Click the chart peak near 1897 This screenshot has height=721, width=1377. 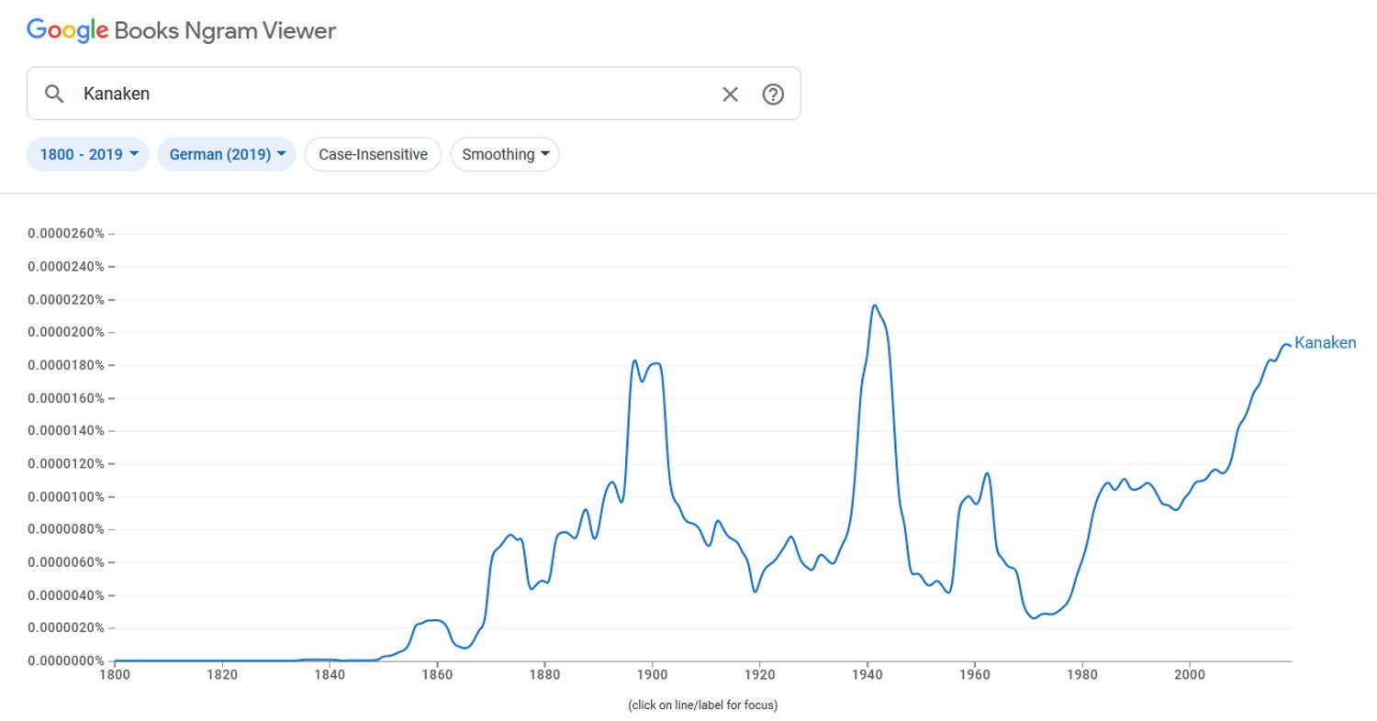(x=634, y=360)
